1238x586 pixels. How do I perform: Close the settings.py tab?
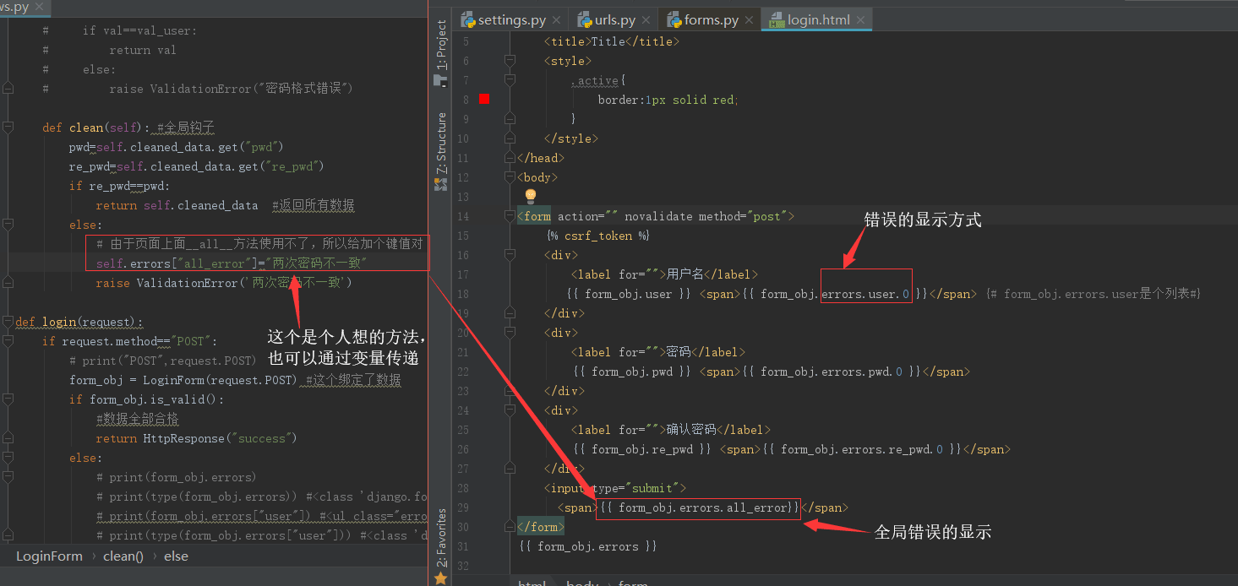click(557, 19)
